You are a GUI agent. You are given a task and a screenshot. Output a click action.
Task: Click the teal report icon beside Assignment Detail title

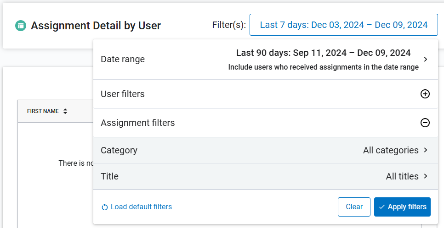pyautogui.click(x=20, y=25)
